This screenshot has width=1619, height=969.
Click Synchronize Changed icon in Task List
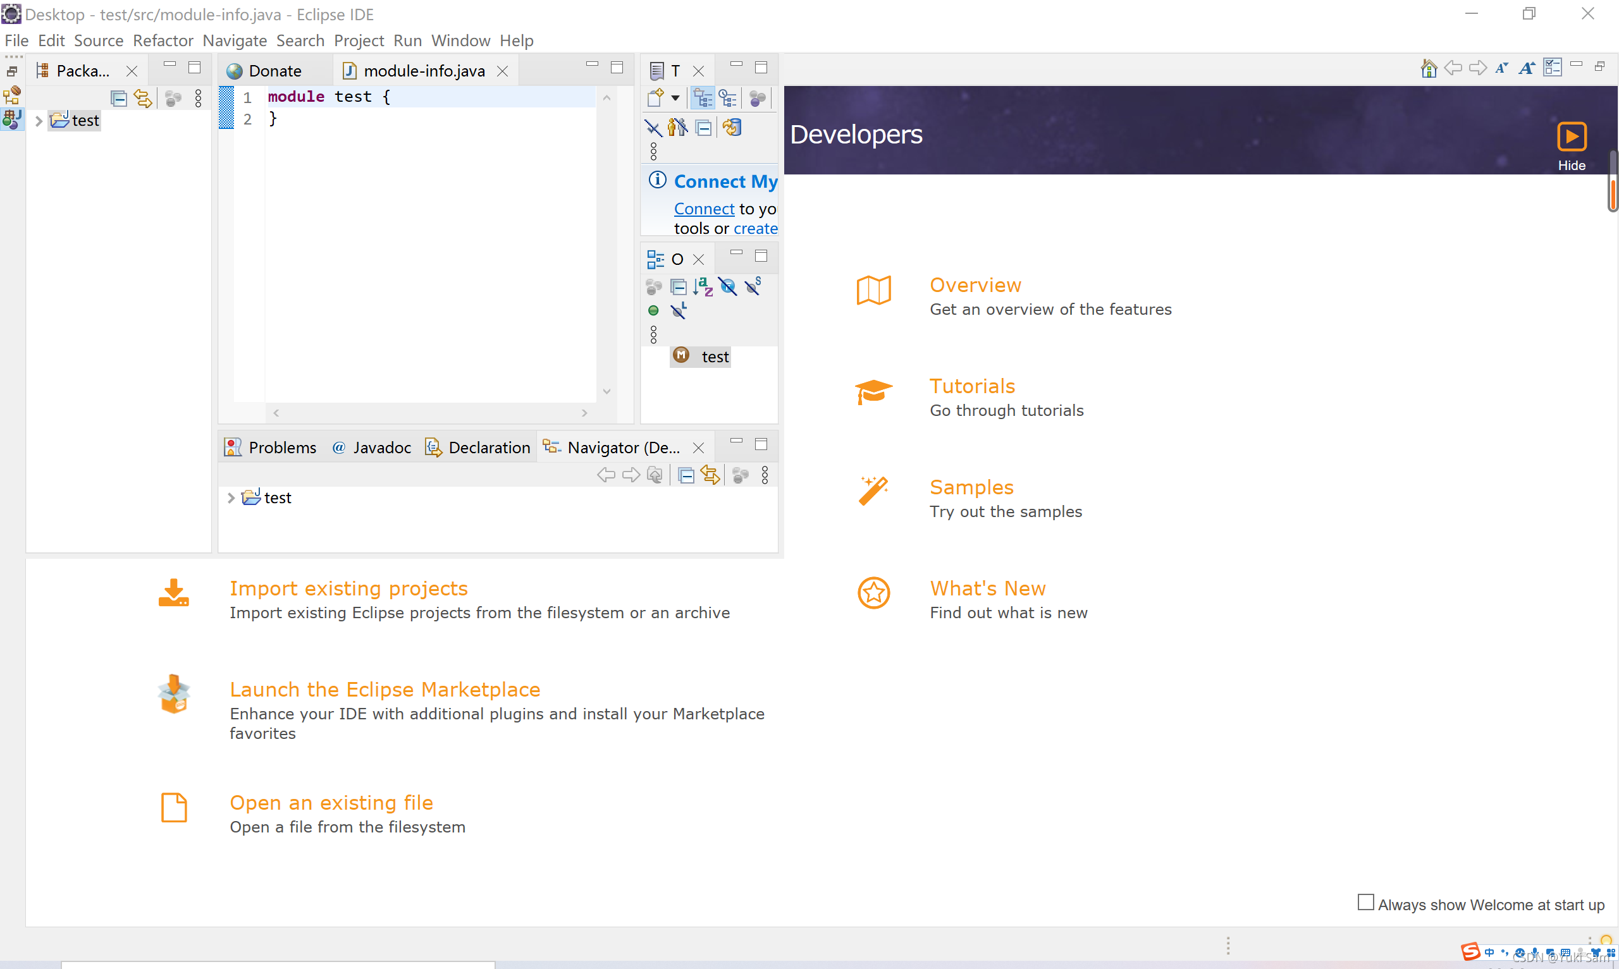click(x=732, y=127)
